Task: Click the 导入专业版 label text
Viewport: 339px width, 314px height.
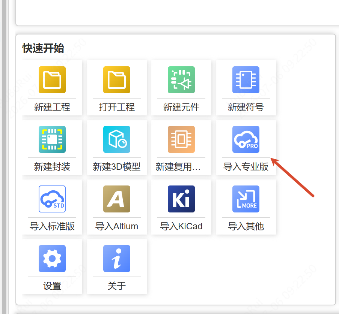Action: point(246,167)
